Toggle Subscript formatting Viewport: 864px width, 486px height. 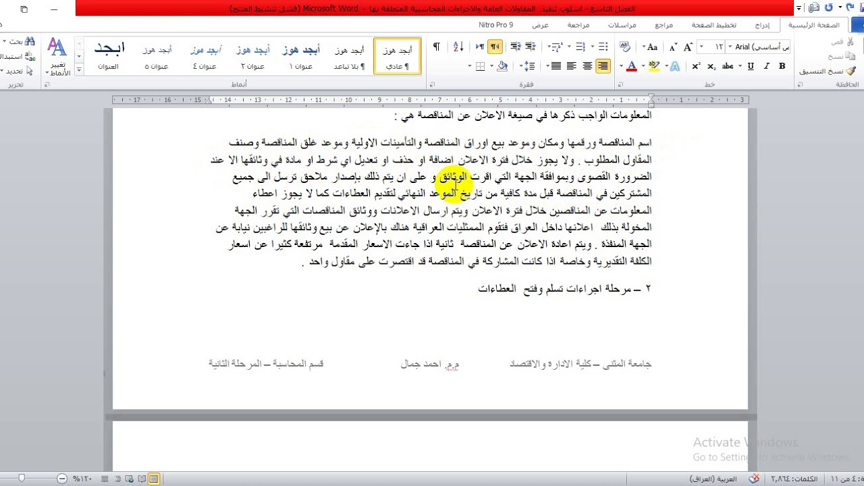pos(711,66)
